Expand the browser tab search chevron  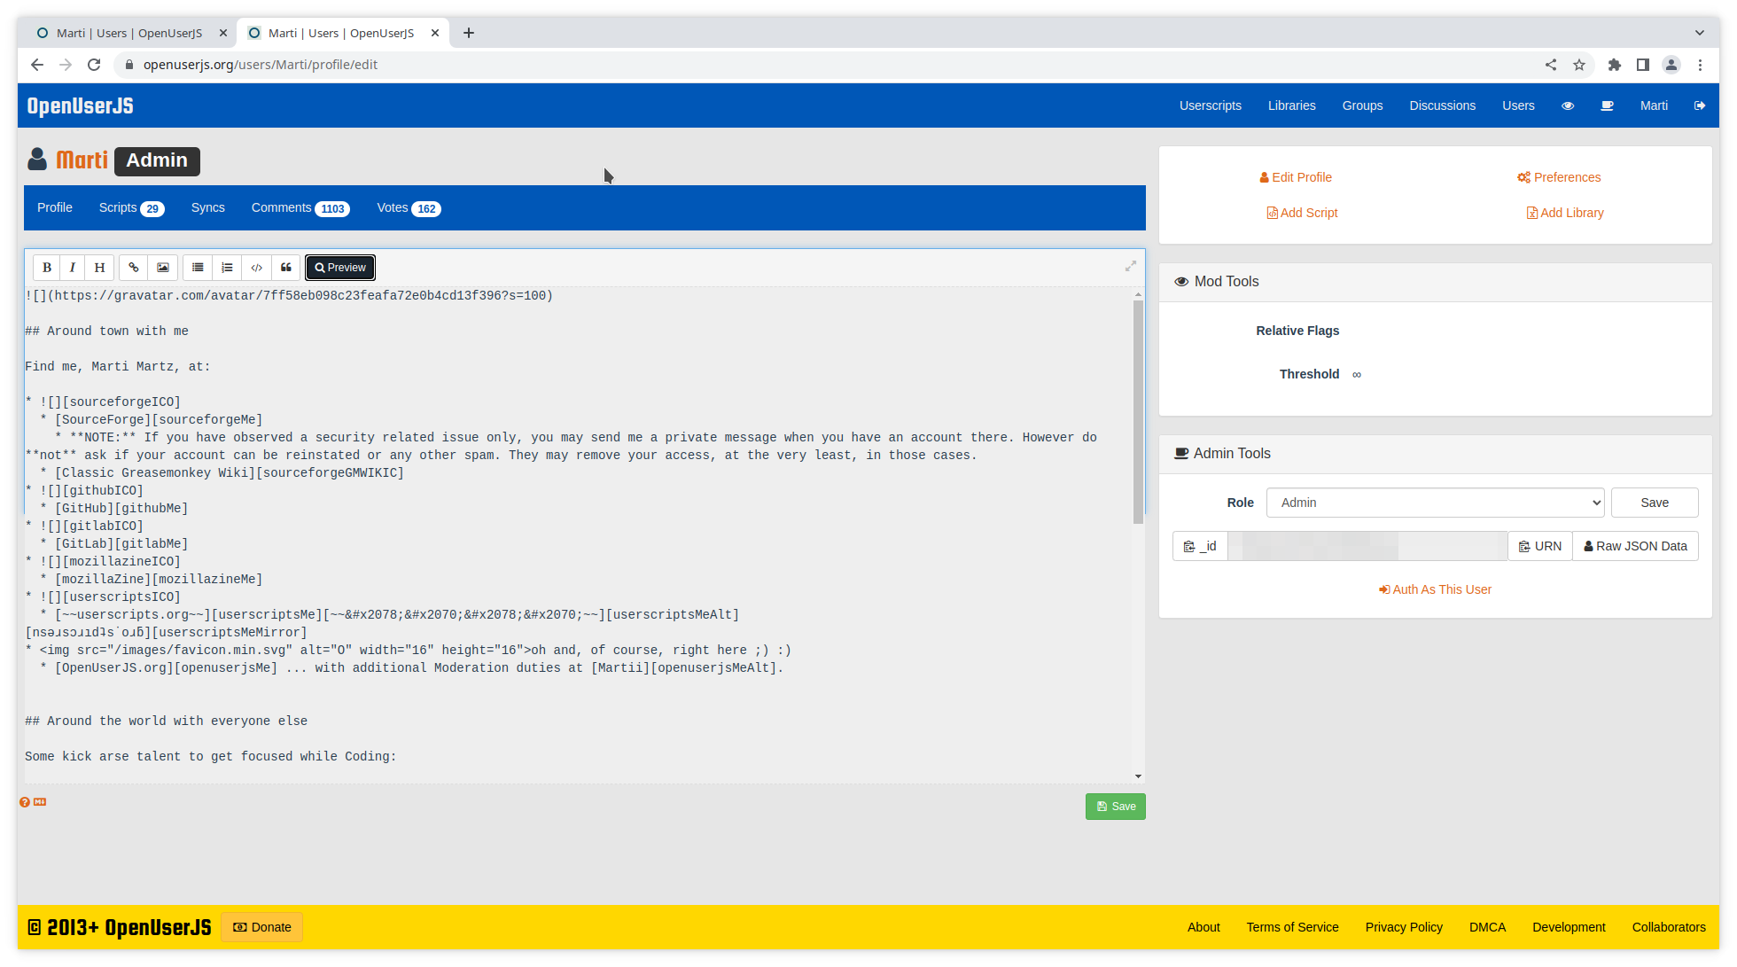1699,33
